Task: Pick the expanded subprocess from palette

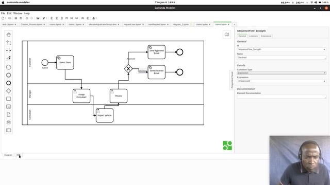Action: 8,107
